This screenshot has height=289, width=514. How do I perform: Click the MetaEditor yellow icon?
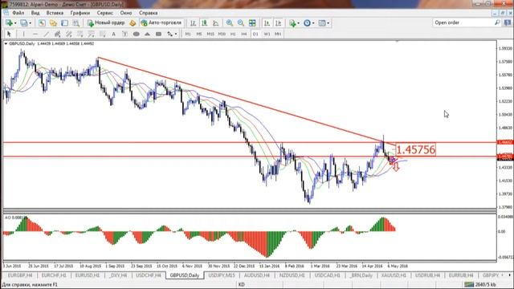click(133, 23)
